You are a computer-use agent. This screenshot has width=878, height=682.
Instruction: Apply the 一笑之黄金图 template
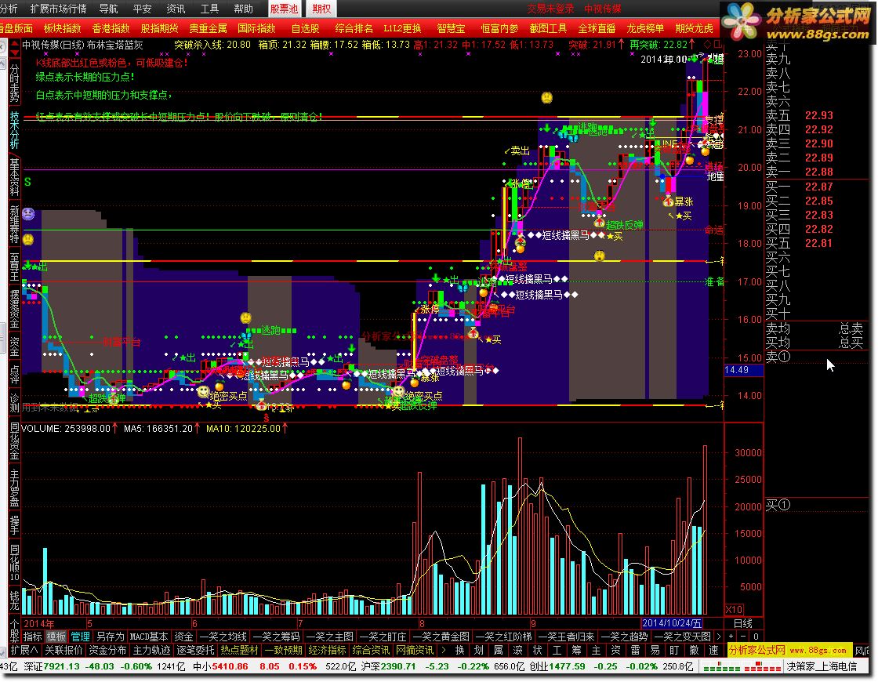[x=441, y=637]
